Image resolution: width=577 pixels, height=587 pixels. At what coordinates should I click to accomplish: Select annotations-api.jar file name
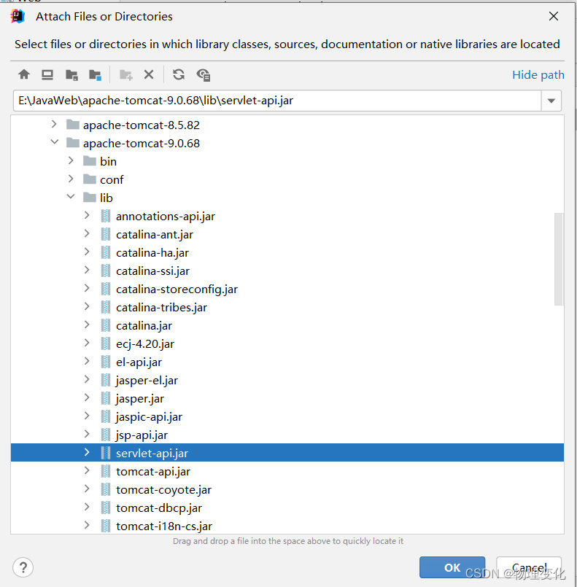pyautogui.click(x=165, y=217)
